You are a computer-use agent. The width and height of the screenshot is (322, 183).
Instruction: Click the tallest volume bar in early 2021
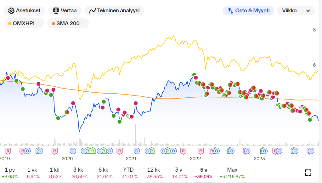point(136,135)
